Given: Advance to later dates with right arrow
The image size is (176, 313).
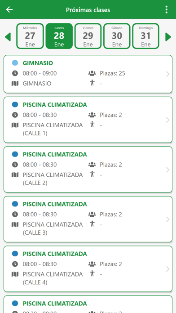Looking at the screenshot, I should click(x=168, y=37).
